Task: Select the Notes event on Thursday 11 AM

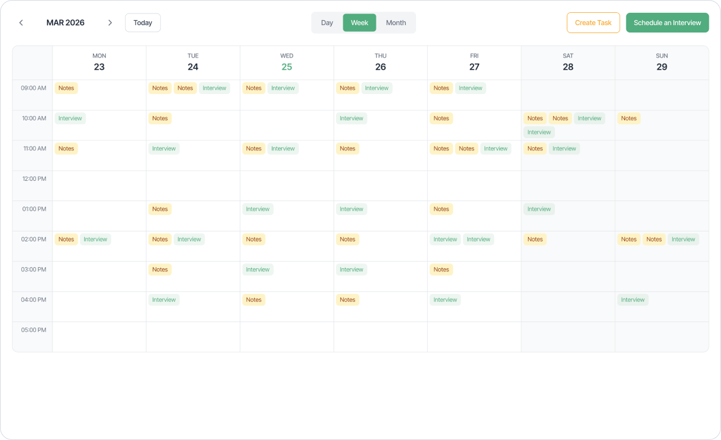Action: [x=347, y=148]
